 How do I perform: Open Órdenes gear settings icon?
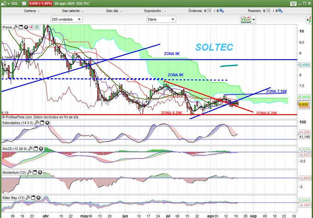coord(221,11)
